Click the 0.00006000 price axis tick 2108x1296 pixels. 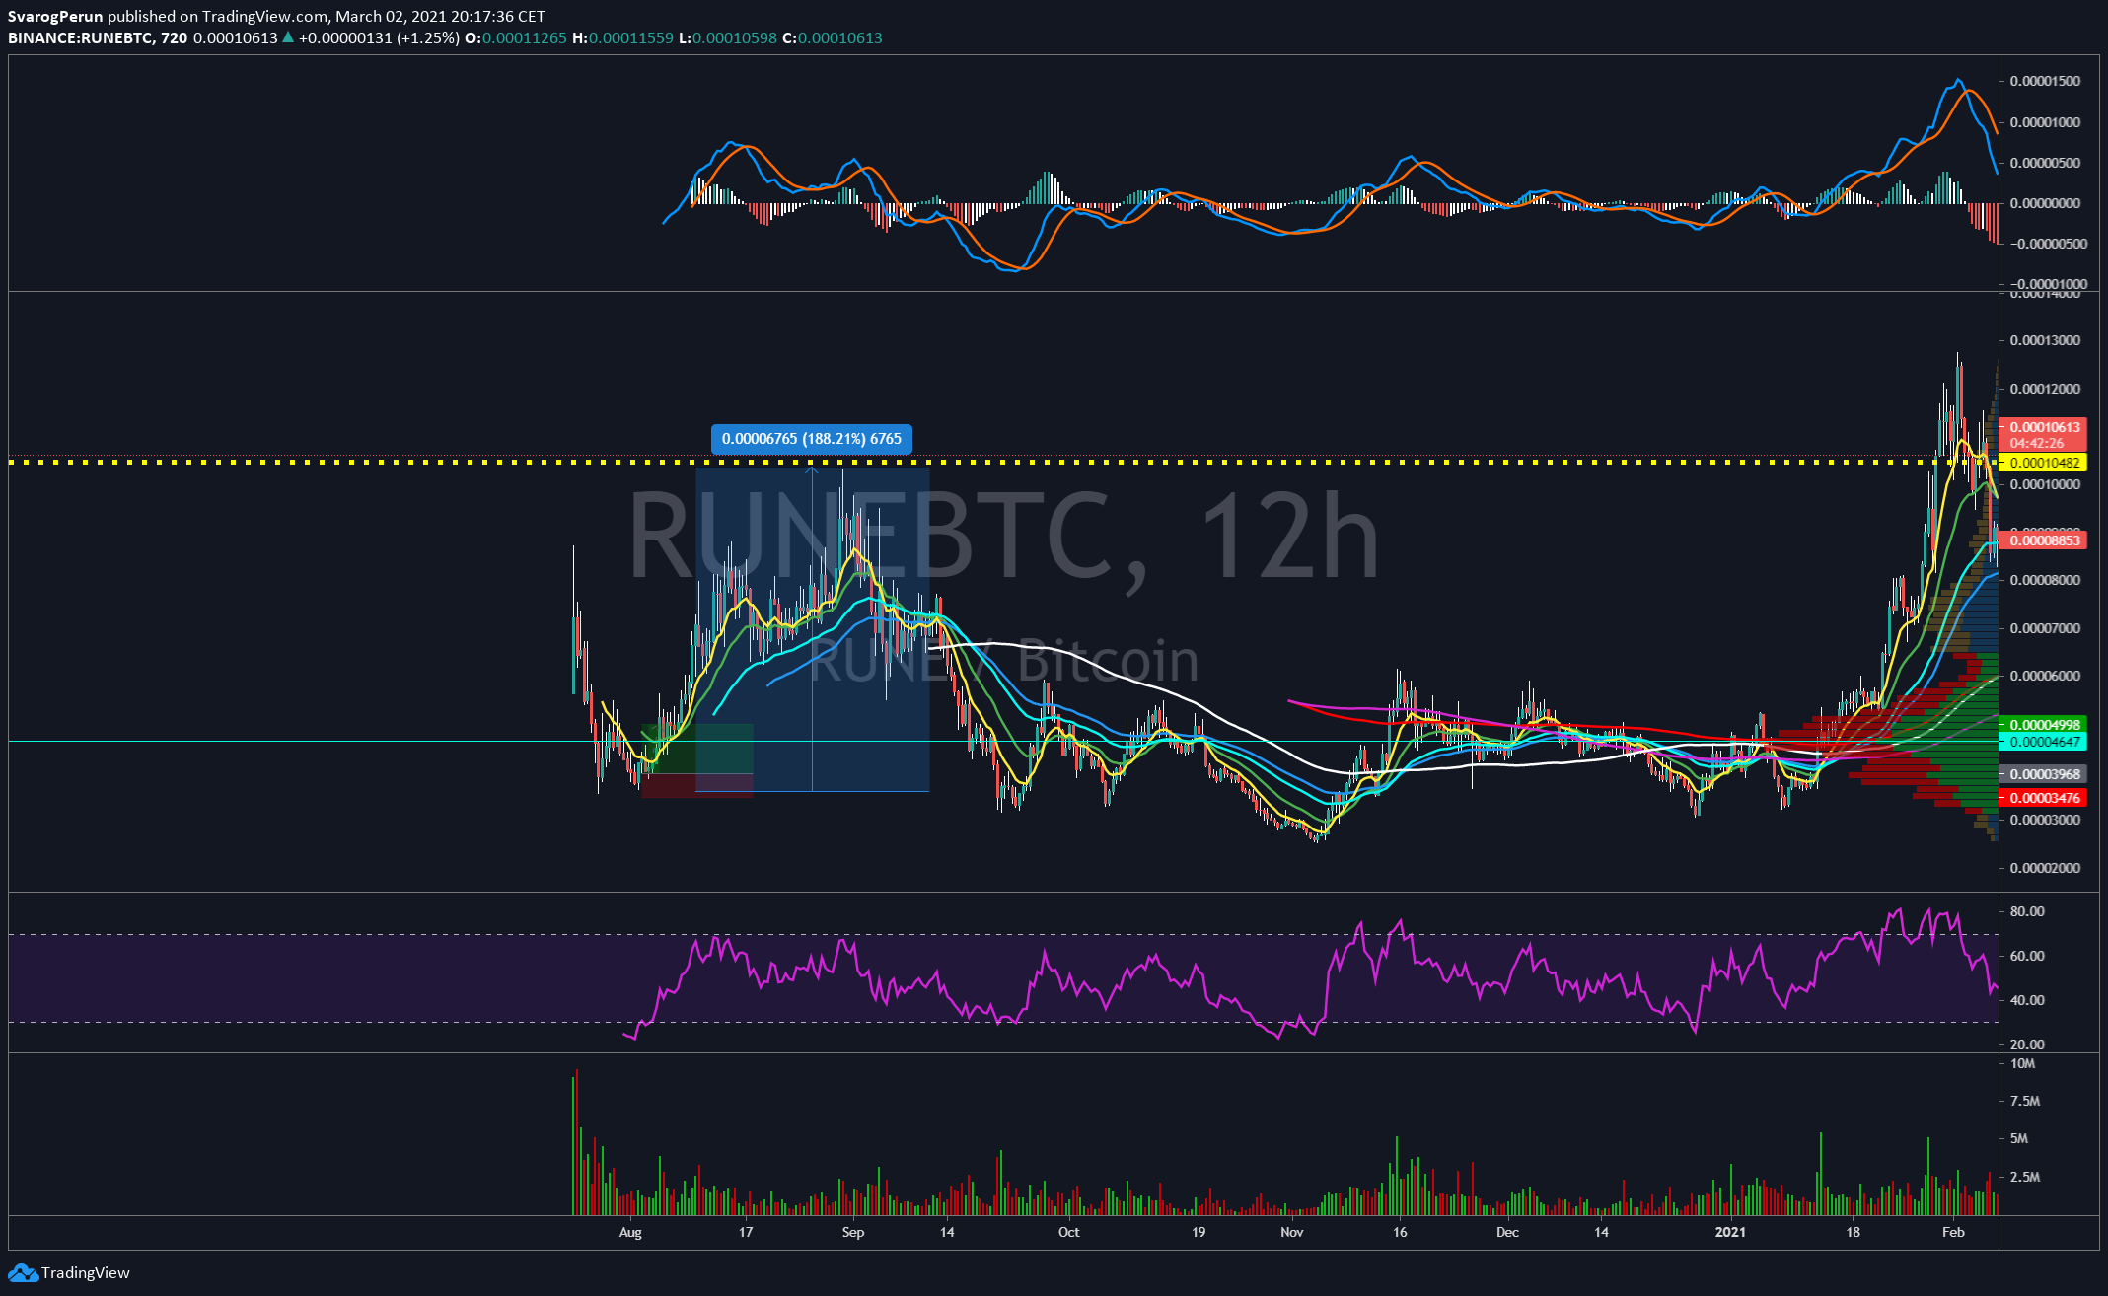pyautogui.click(x=2045, y=676)
